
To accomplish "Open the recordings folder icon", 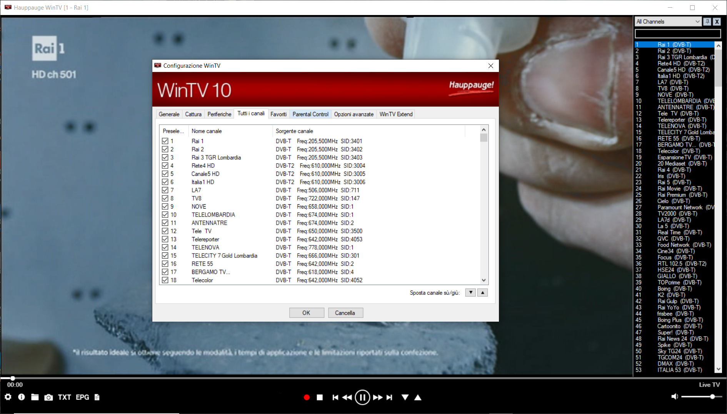I will (35, 397).
